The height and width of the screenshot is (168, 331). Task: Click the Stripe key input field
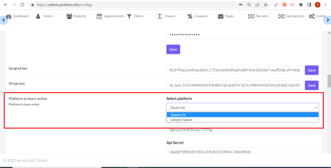point(235,85)
